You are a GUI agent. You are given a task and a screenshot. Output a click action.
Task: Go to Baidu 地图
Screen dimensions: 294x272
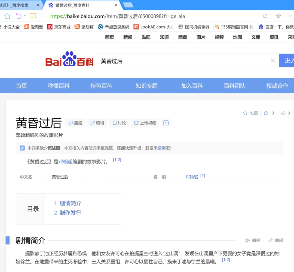coord(237,37)
